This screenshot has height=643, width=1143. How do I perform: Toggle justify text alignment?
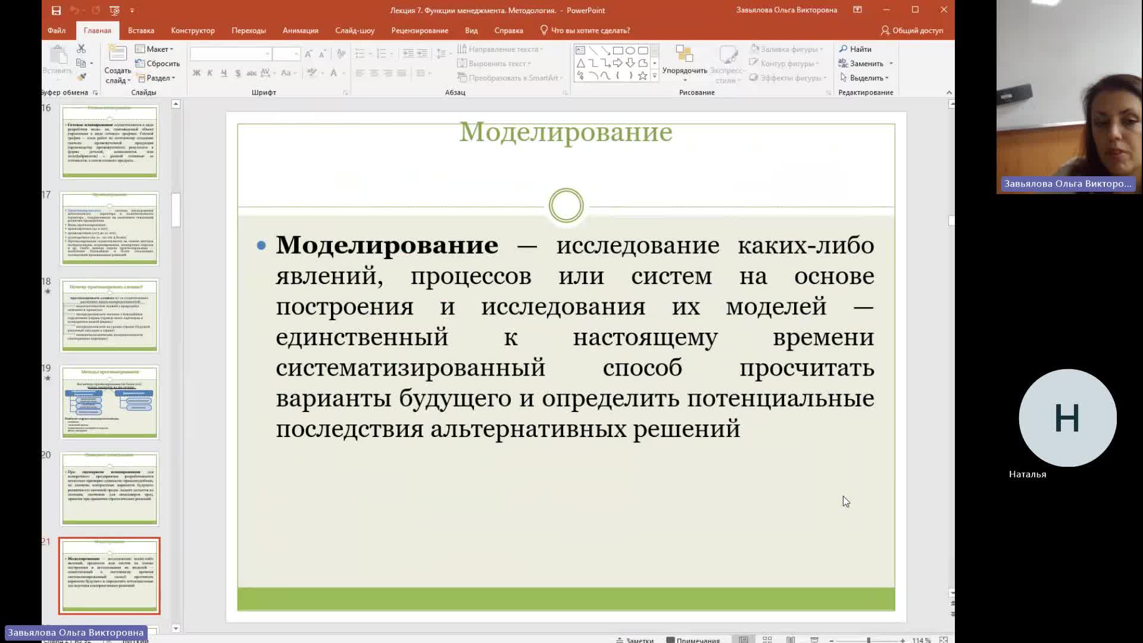(401, 73)
